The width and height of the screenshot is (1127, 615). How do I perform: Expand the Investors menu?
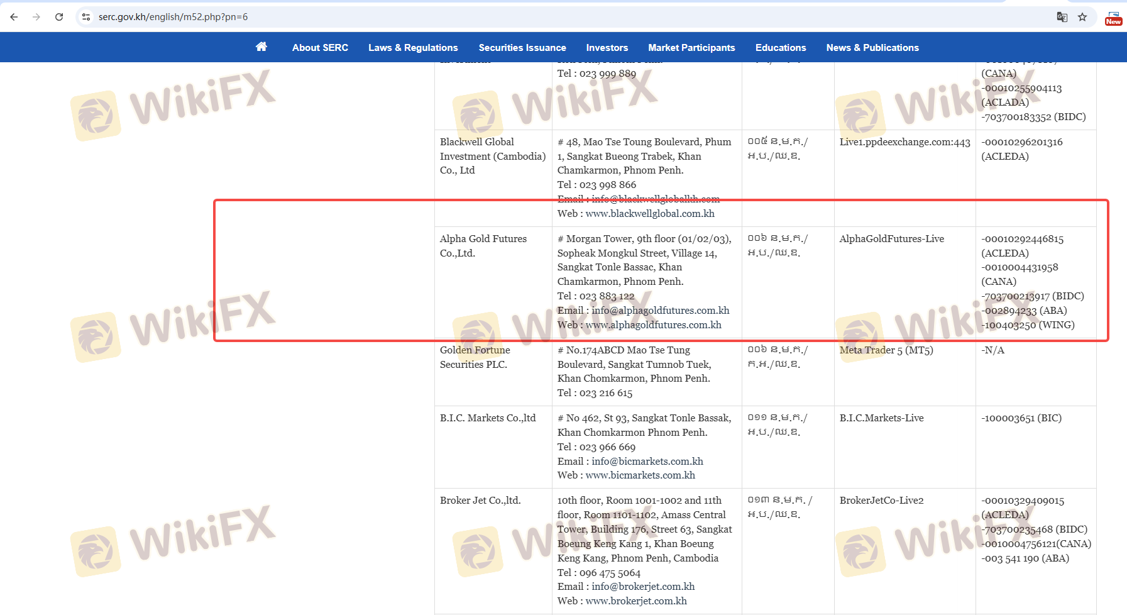click(x=607, y=48)
